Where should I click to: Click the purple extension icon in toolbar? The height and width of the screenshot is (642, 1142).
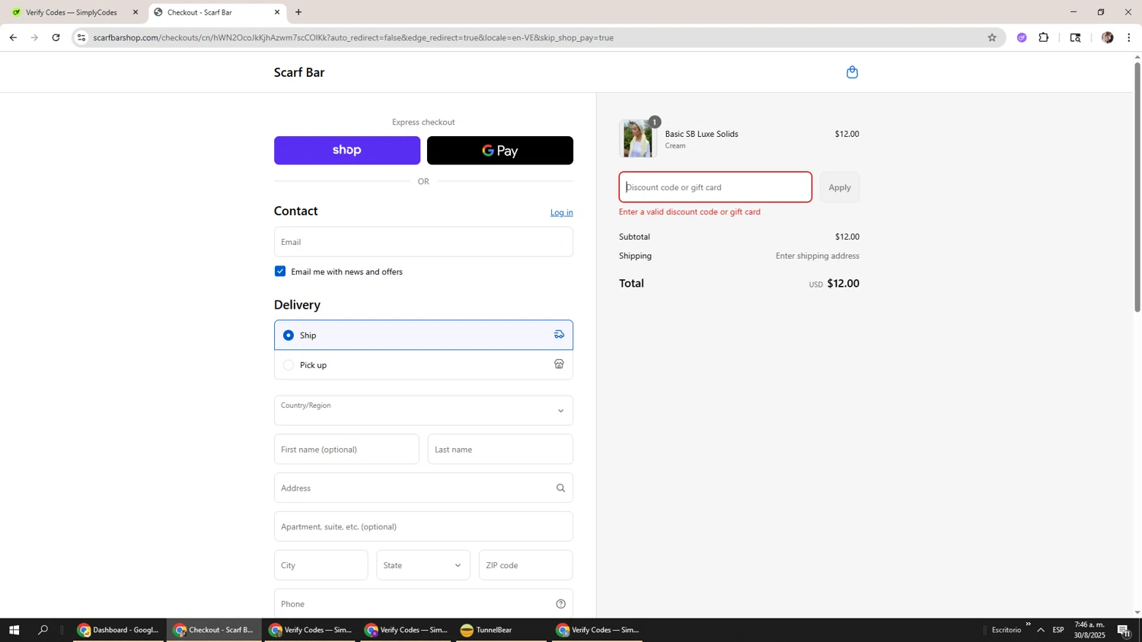pyautogui.click(x=1022, y=37)
